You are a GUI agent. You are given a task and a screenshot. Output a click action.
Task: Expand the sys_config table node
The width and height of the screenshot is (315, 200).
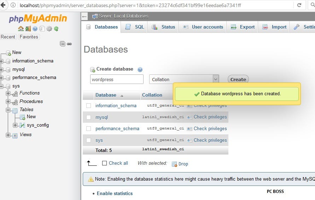[15, 125]
